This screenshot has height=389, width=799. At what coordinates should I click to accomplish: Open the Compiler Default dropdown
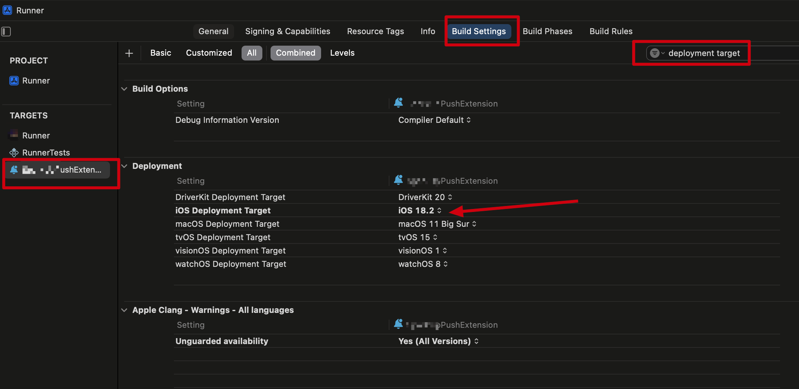(x=434, y=120)
